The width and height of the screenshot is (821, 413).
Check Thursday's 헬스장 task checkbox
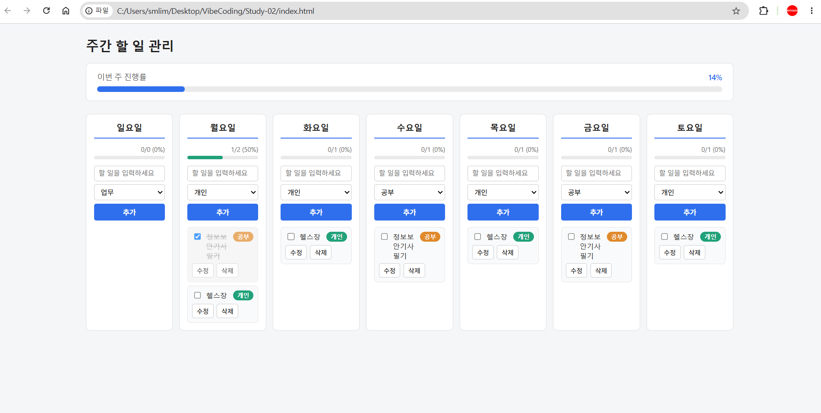point(477,236)
